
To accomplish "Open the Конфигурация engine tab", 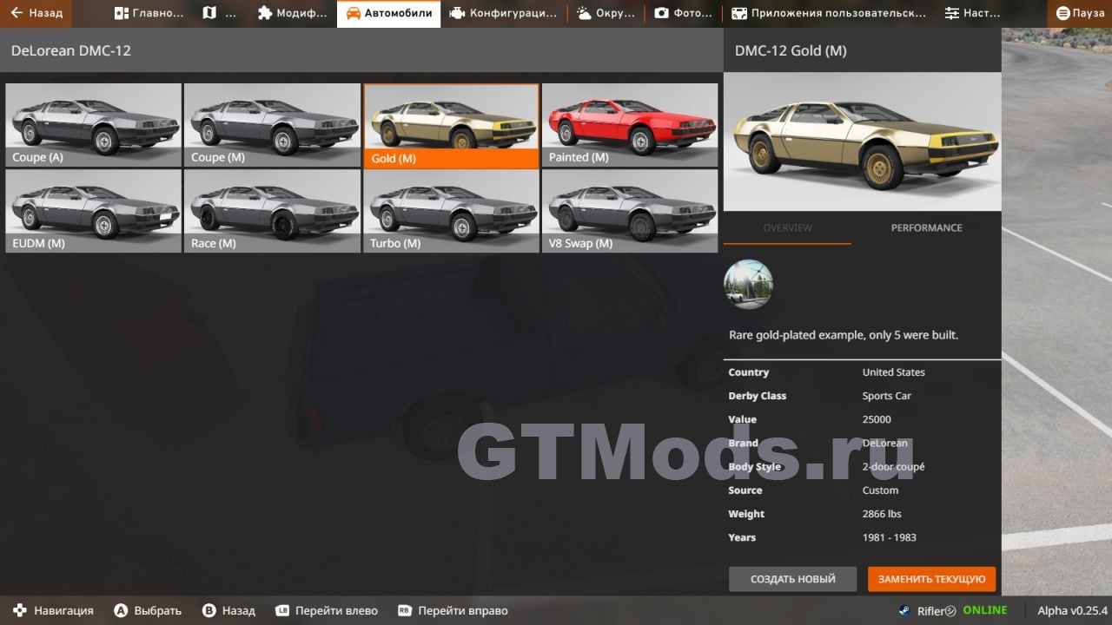I will 503,13.
